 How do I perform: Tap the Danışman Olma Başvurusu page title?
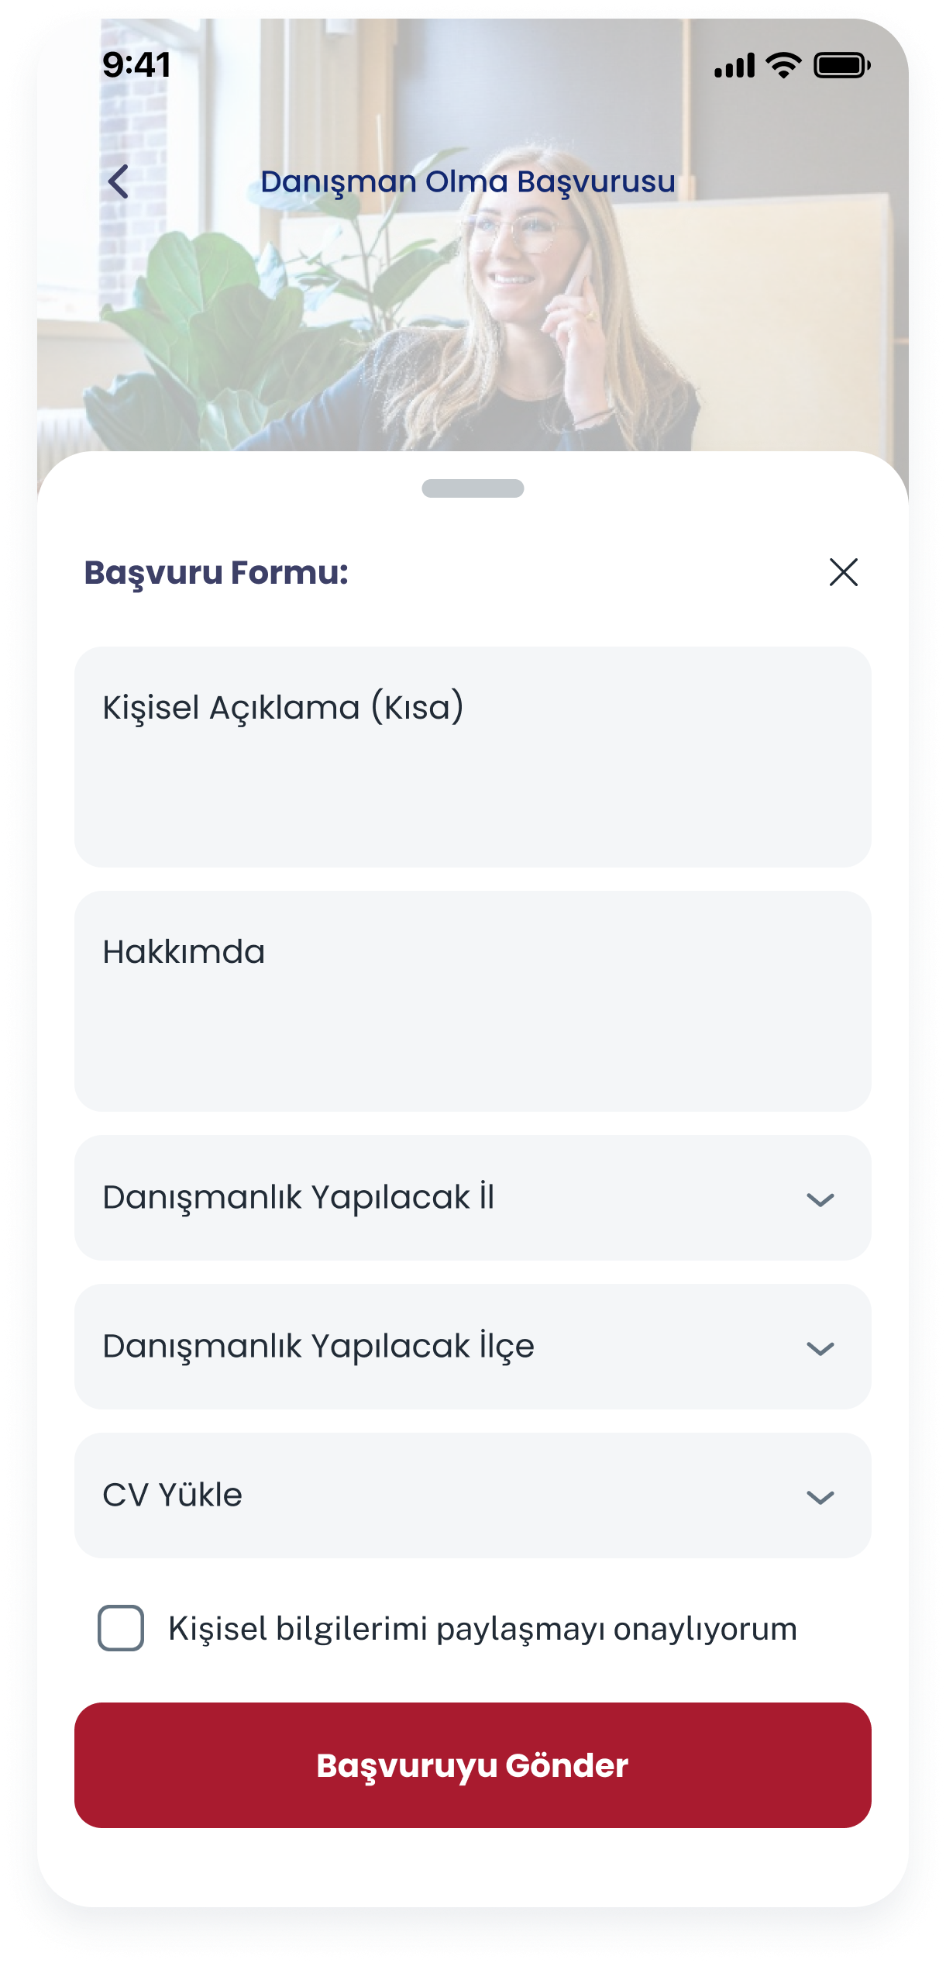point(468,182)
